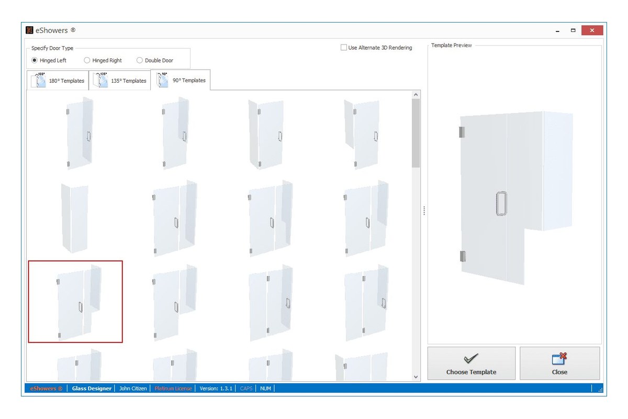Click the resize grip in status bar corner

click(600, 389)
